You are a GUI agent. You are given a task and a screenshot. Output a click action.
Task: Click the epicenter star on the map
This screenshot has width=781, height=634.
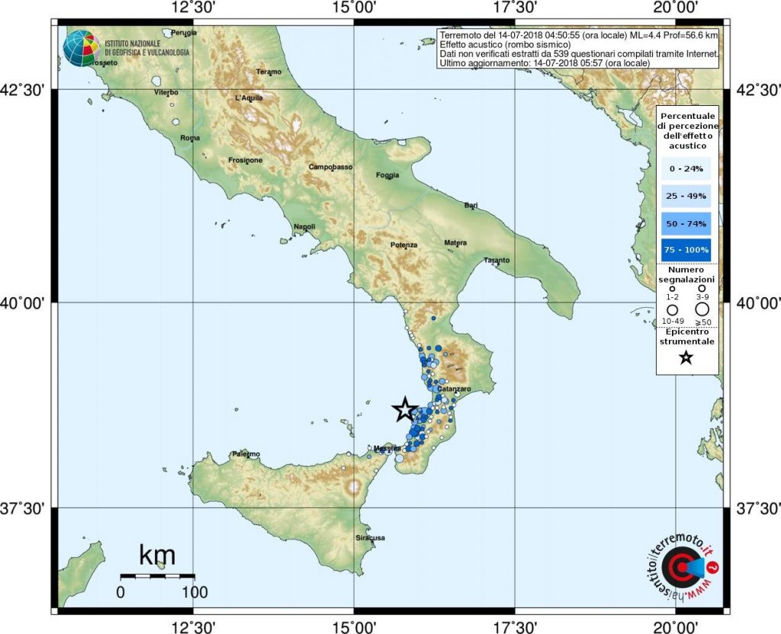(405, 409)
